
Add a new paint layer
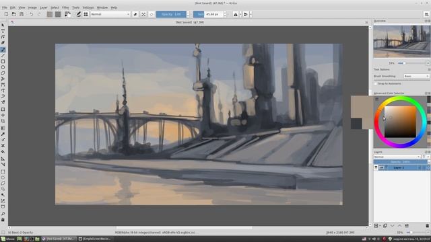376,226
